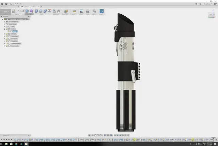Switch to the Lightsaber document tab
This screenshot has height=146, width=218.
(x=30, y=7)
